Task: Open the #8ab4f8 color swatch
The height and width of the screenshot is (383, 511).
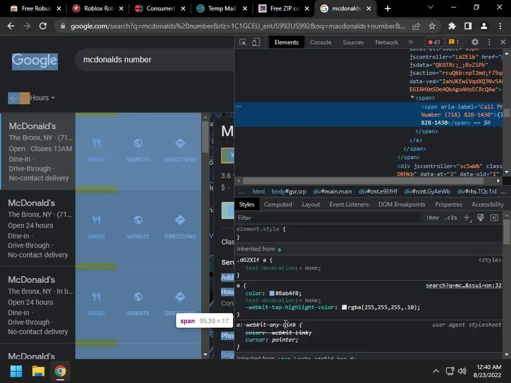Action: click(x=272, y=293)
